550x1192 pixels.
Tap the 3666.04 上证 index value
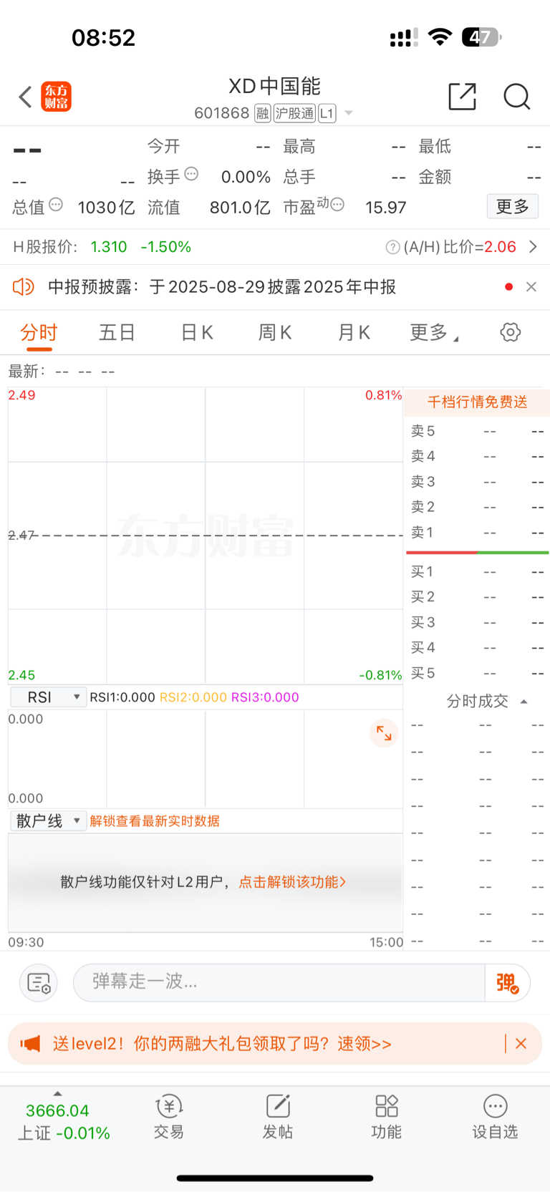click(57, 1111)
